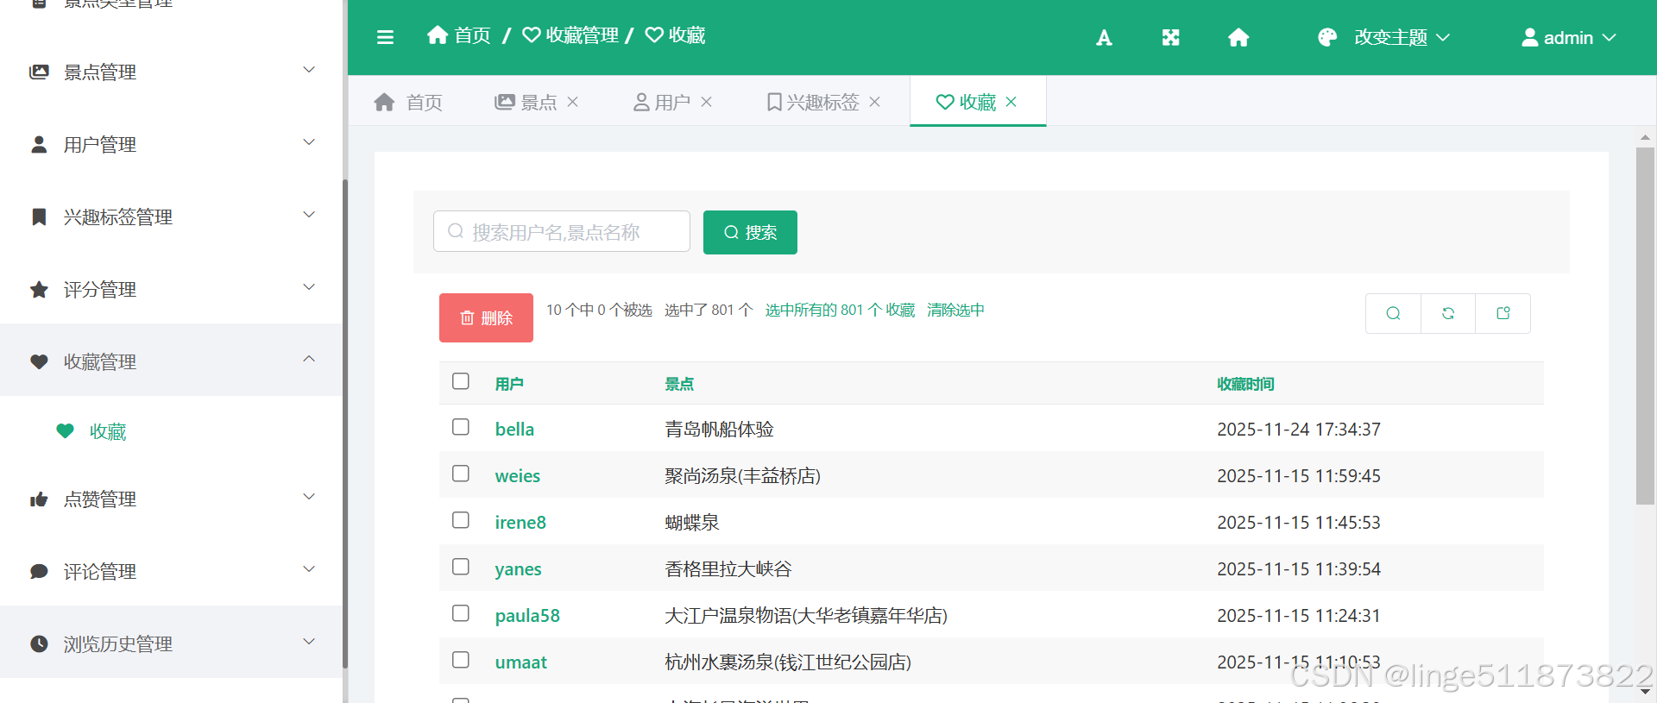Image resolution: width=1657 pixels, height=703 pixels.
Task: Expand the 景点管理 menu chevron
Action: point(309,70)
